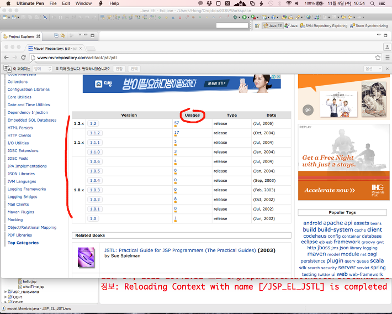This screenshot has height=314, width=392.
Task: Click Accelerate now on IHG ad
Action: (330, 190)
